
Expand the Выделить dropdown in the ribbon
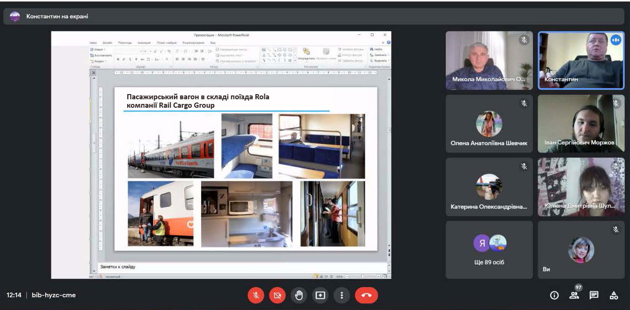pyautogui.click(x=380, y=61)
